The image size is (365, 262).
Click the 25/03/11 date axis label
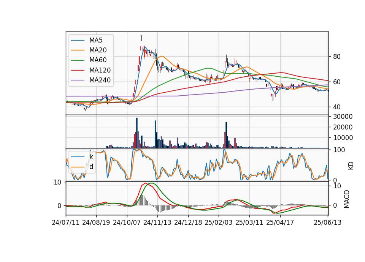point(249,223)
